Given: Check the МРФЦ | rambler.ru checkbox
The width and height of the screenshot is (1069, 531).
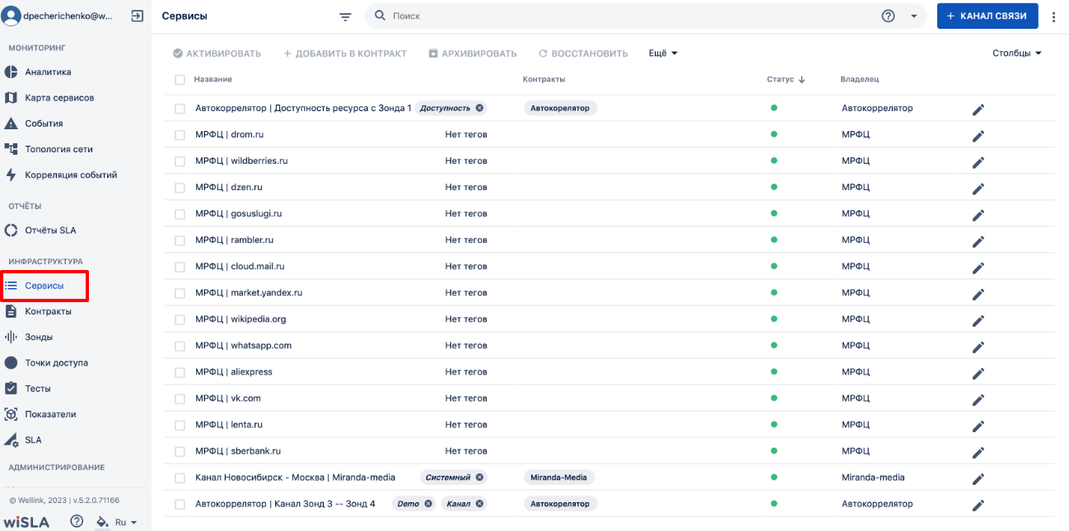Looking at the screenshot, I should pyautogui.click(x=180, y=240).
